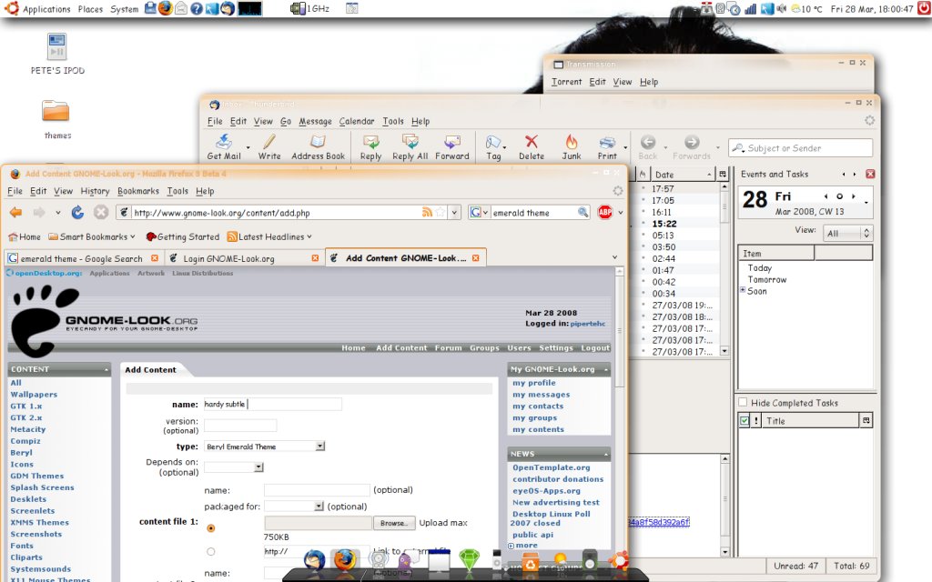The height and width of the screenshot is (582, 932).
Task: Click the Adblock Plus ABP icon
Action: point(605,212)
